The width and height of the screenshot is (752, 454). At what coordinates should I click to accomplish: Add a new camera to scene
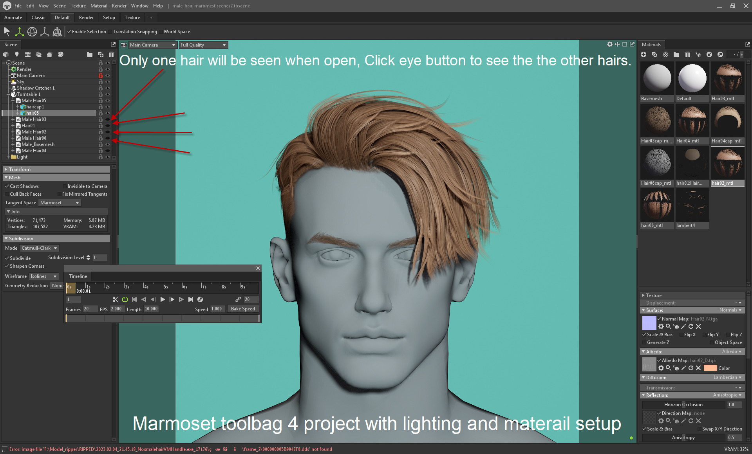pyautogui.click(x=28, y=54)
